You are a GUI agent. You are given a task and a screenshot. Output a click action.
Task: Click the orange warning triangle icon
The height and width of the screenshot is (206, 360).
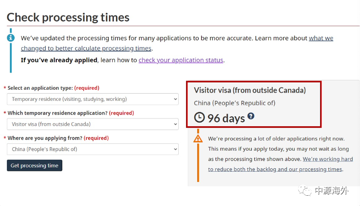[198, 139]
